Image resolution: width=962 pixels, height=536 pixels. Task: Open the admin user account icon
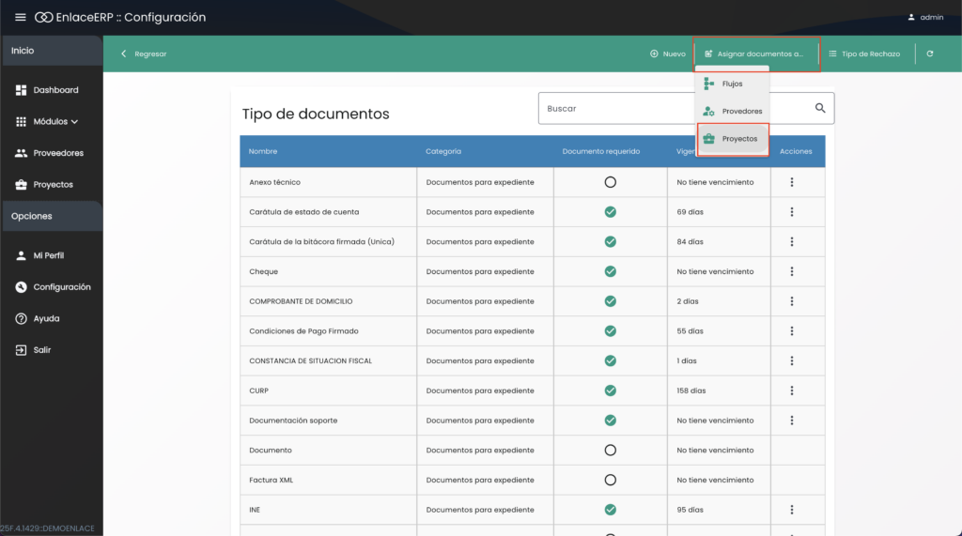911,18
